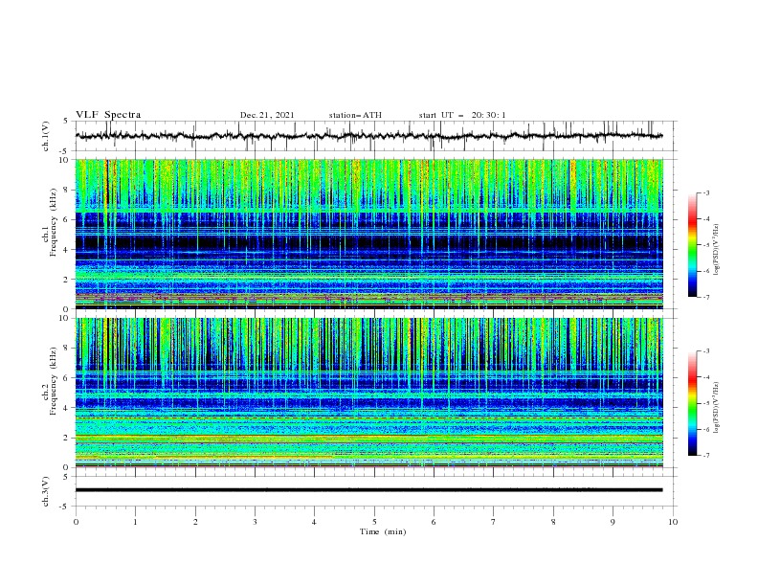Click the time axis tick label "2"

pos(195,522)
